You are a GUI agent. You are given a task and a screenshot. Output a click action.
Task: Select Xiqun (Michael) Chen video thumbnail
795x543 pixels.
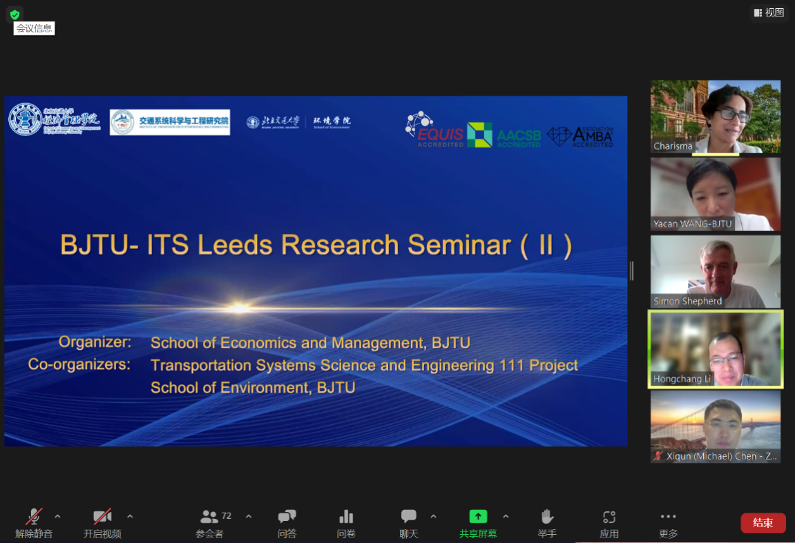tap(716, 426)
